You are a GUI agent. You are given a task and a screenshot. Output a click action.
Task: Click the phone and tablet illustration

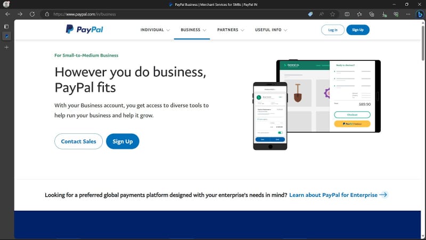point(316,105)
